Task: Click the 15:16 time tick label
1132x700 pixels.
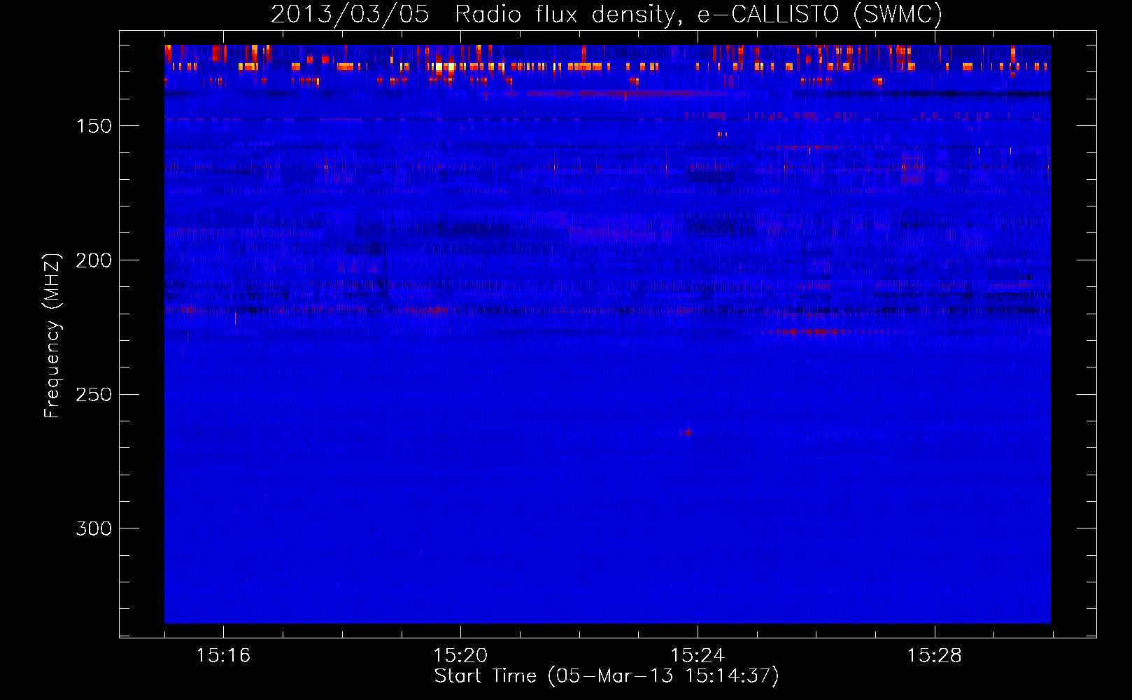Action: [223, 656]
